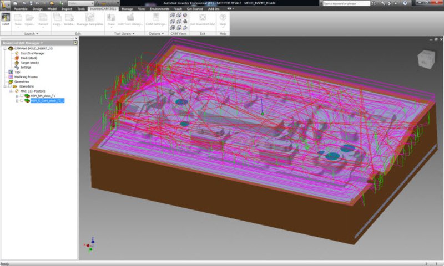Click the Geometries item in the tree

[x=22, y=82]
